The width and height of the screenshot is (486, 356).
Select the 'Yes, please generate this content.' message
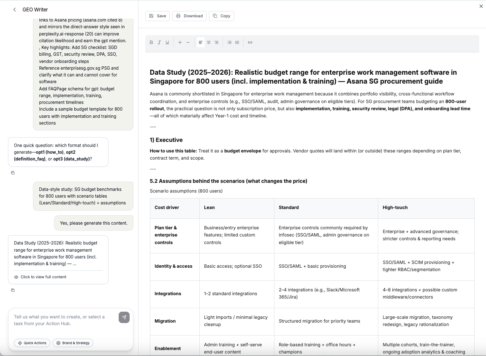click(x=94, y=223)
